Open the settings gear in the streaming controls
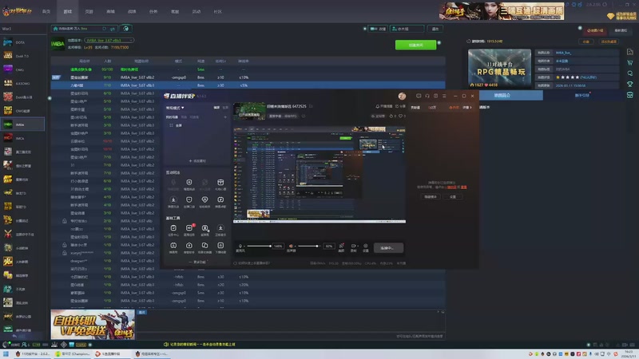639x359 pixels. click(x=366, y=247)
